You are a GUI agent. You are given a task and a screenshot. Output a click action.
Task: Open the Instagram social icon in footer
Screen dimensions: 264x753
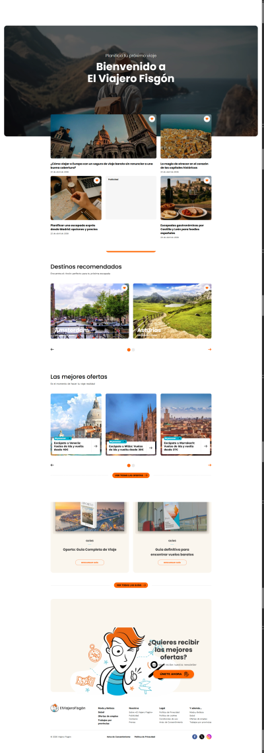[x=209, y=736]
